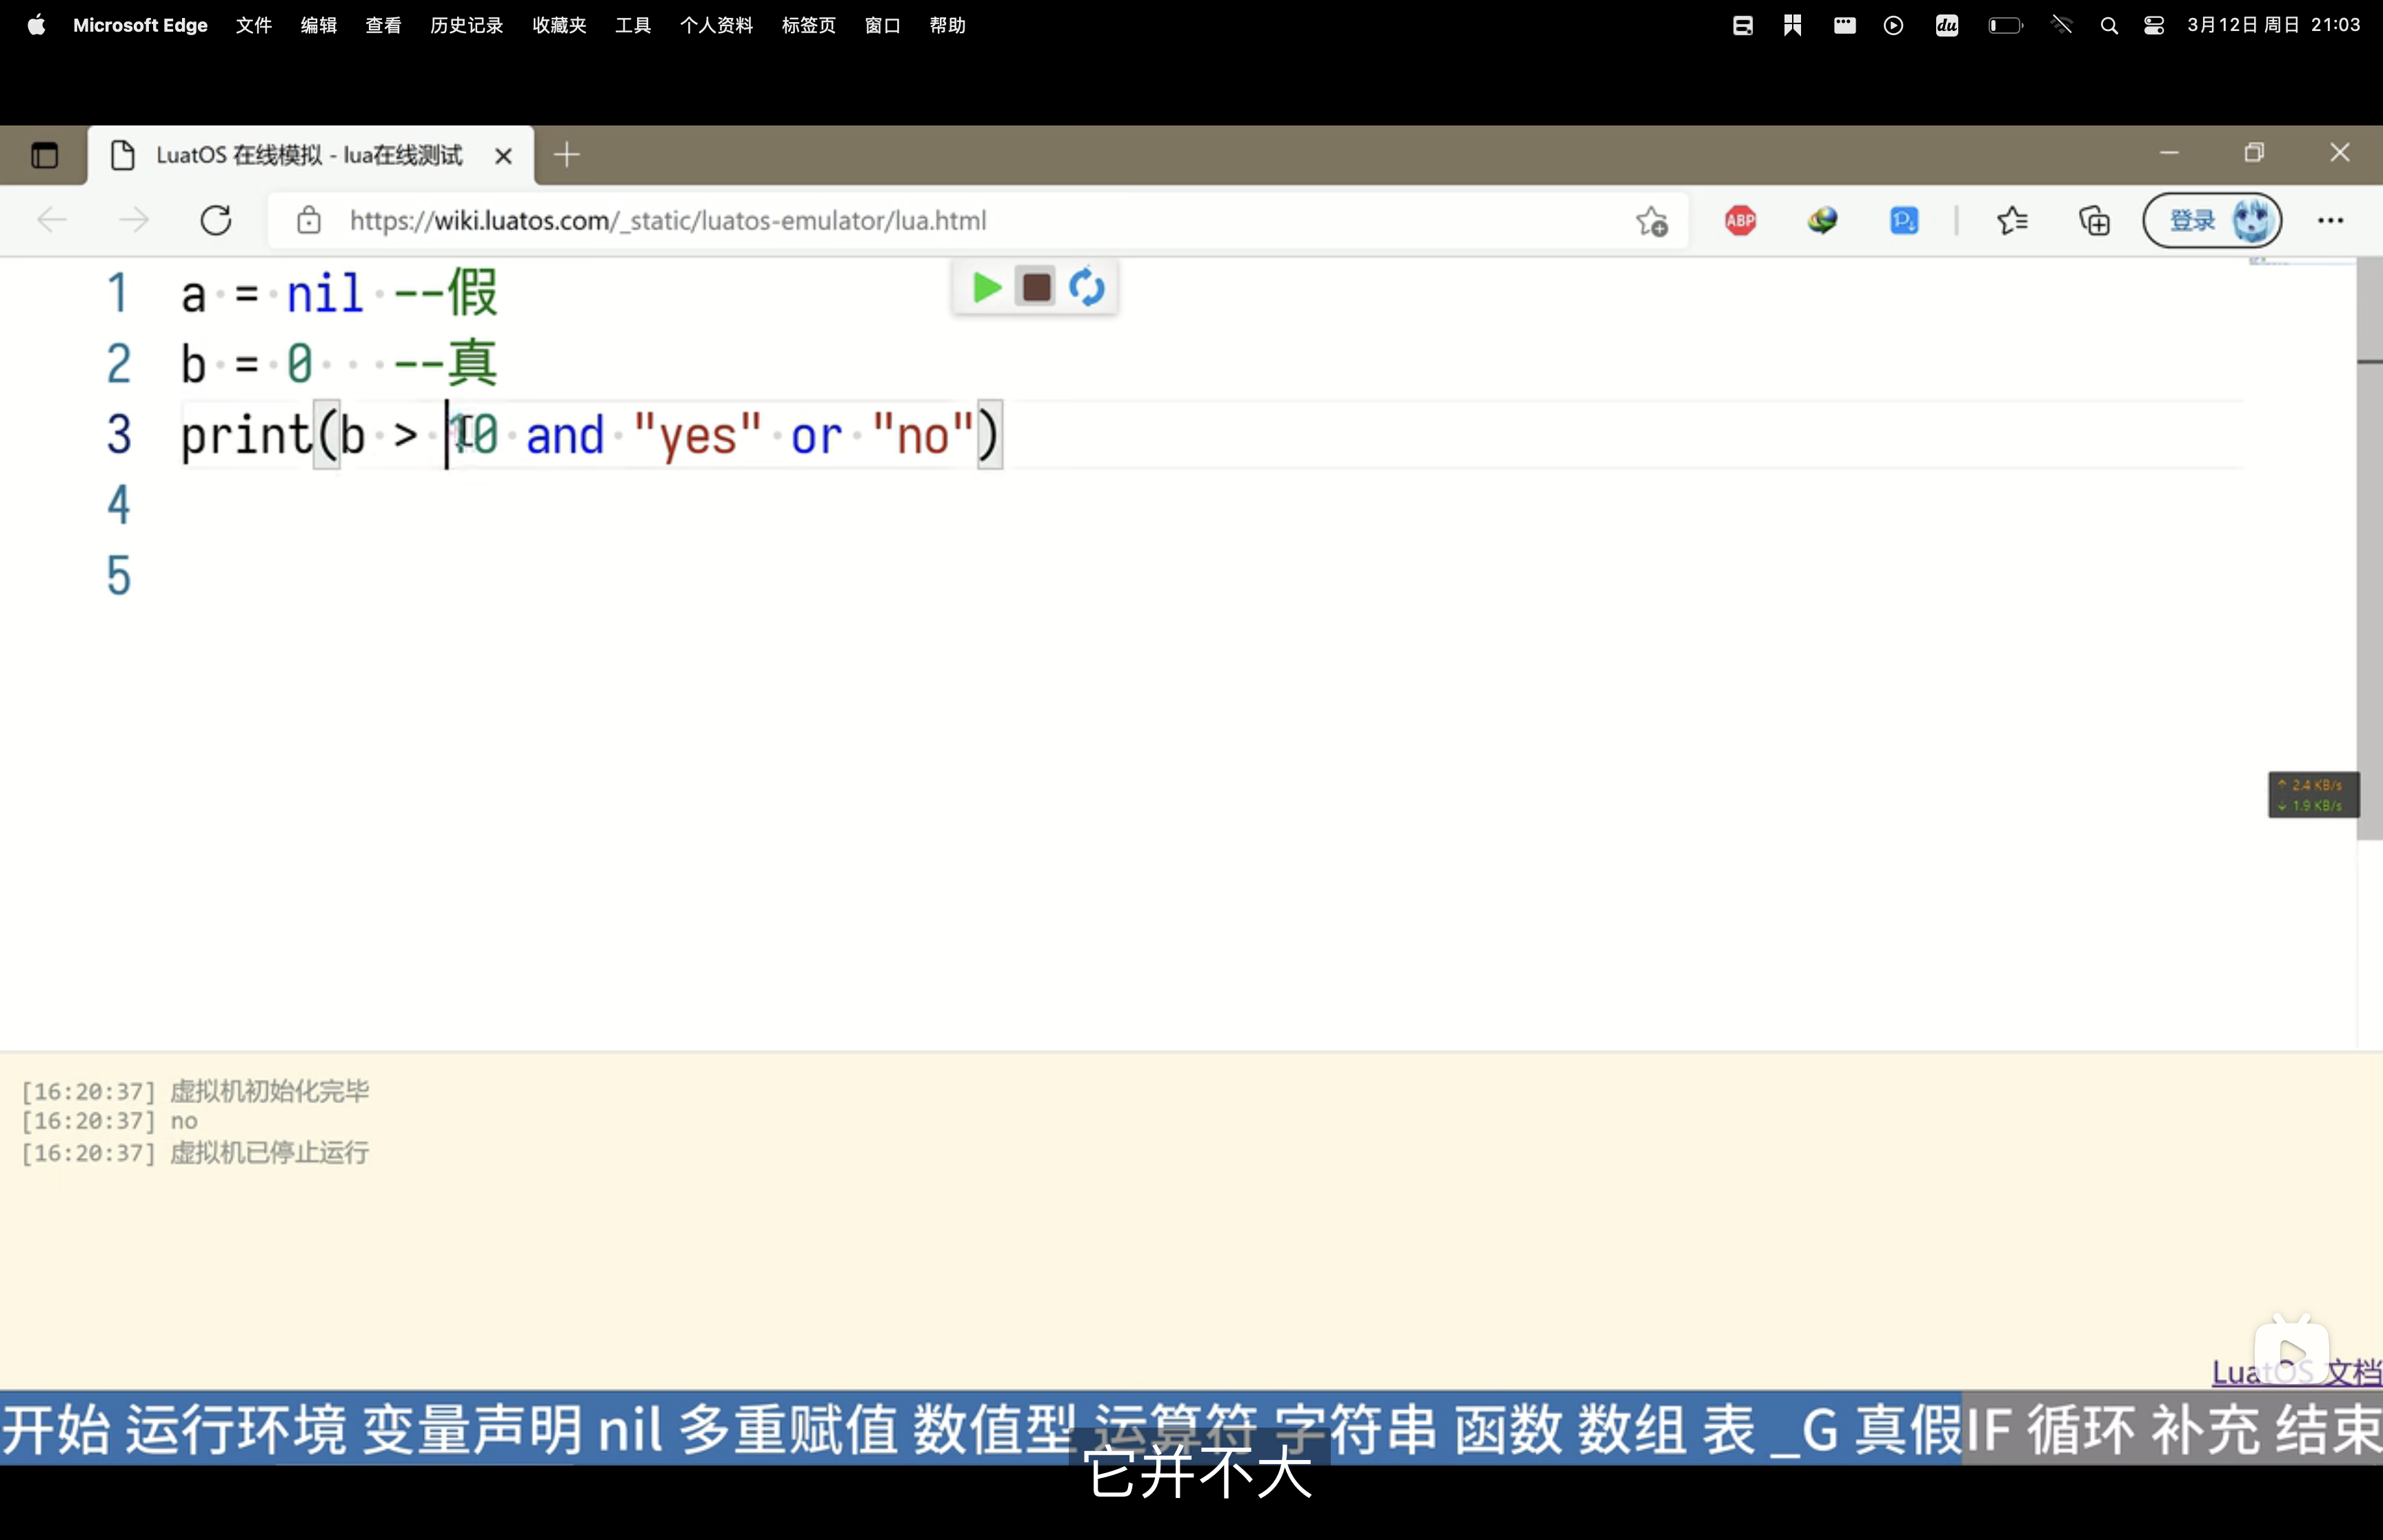Click the play circle menu bar icon

pos(1893,26)
